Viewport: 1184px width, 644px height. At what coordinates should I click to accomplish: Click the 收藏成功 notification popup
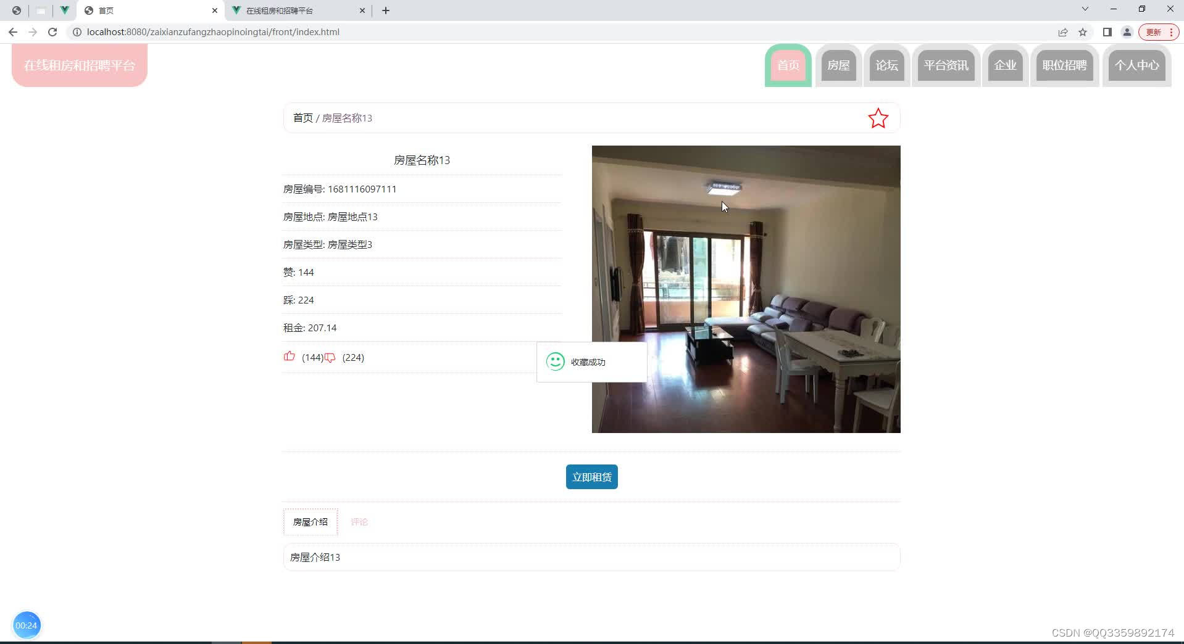tap(591, 362)
